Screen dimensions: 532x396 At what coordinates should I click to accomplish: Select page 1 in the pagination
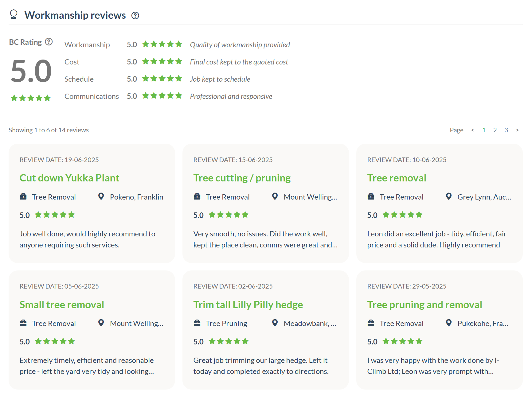click(484, 130)
